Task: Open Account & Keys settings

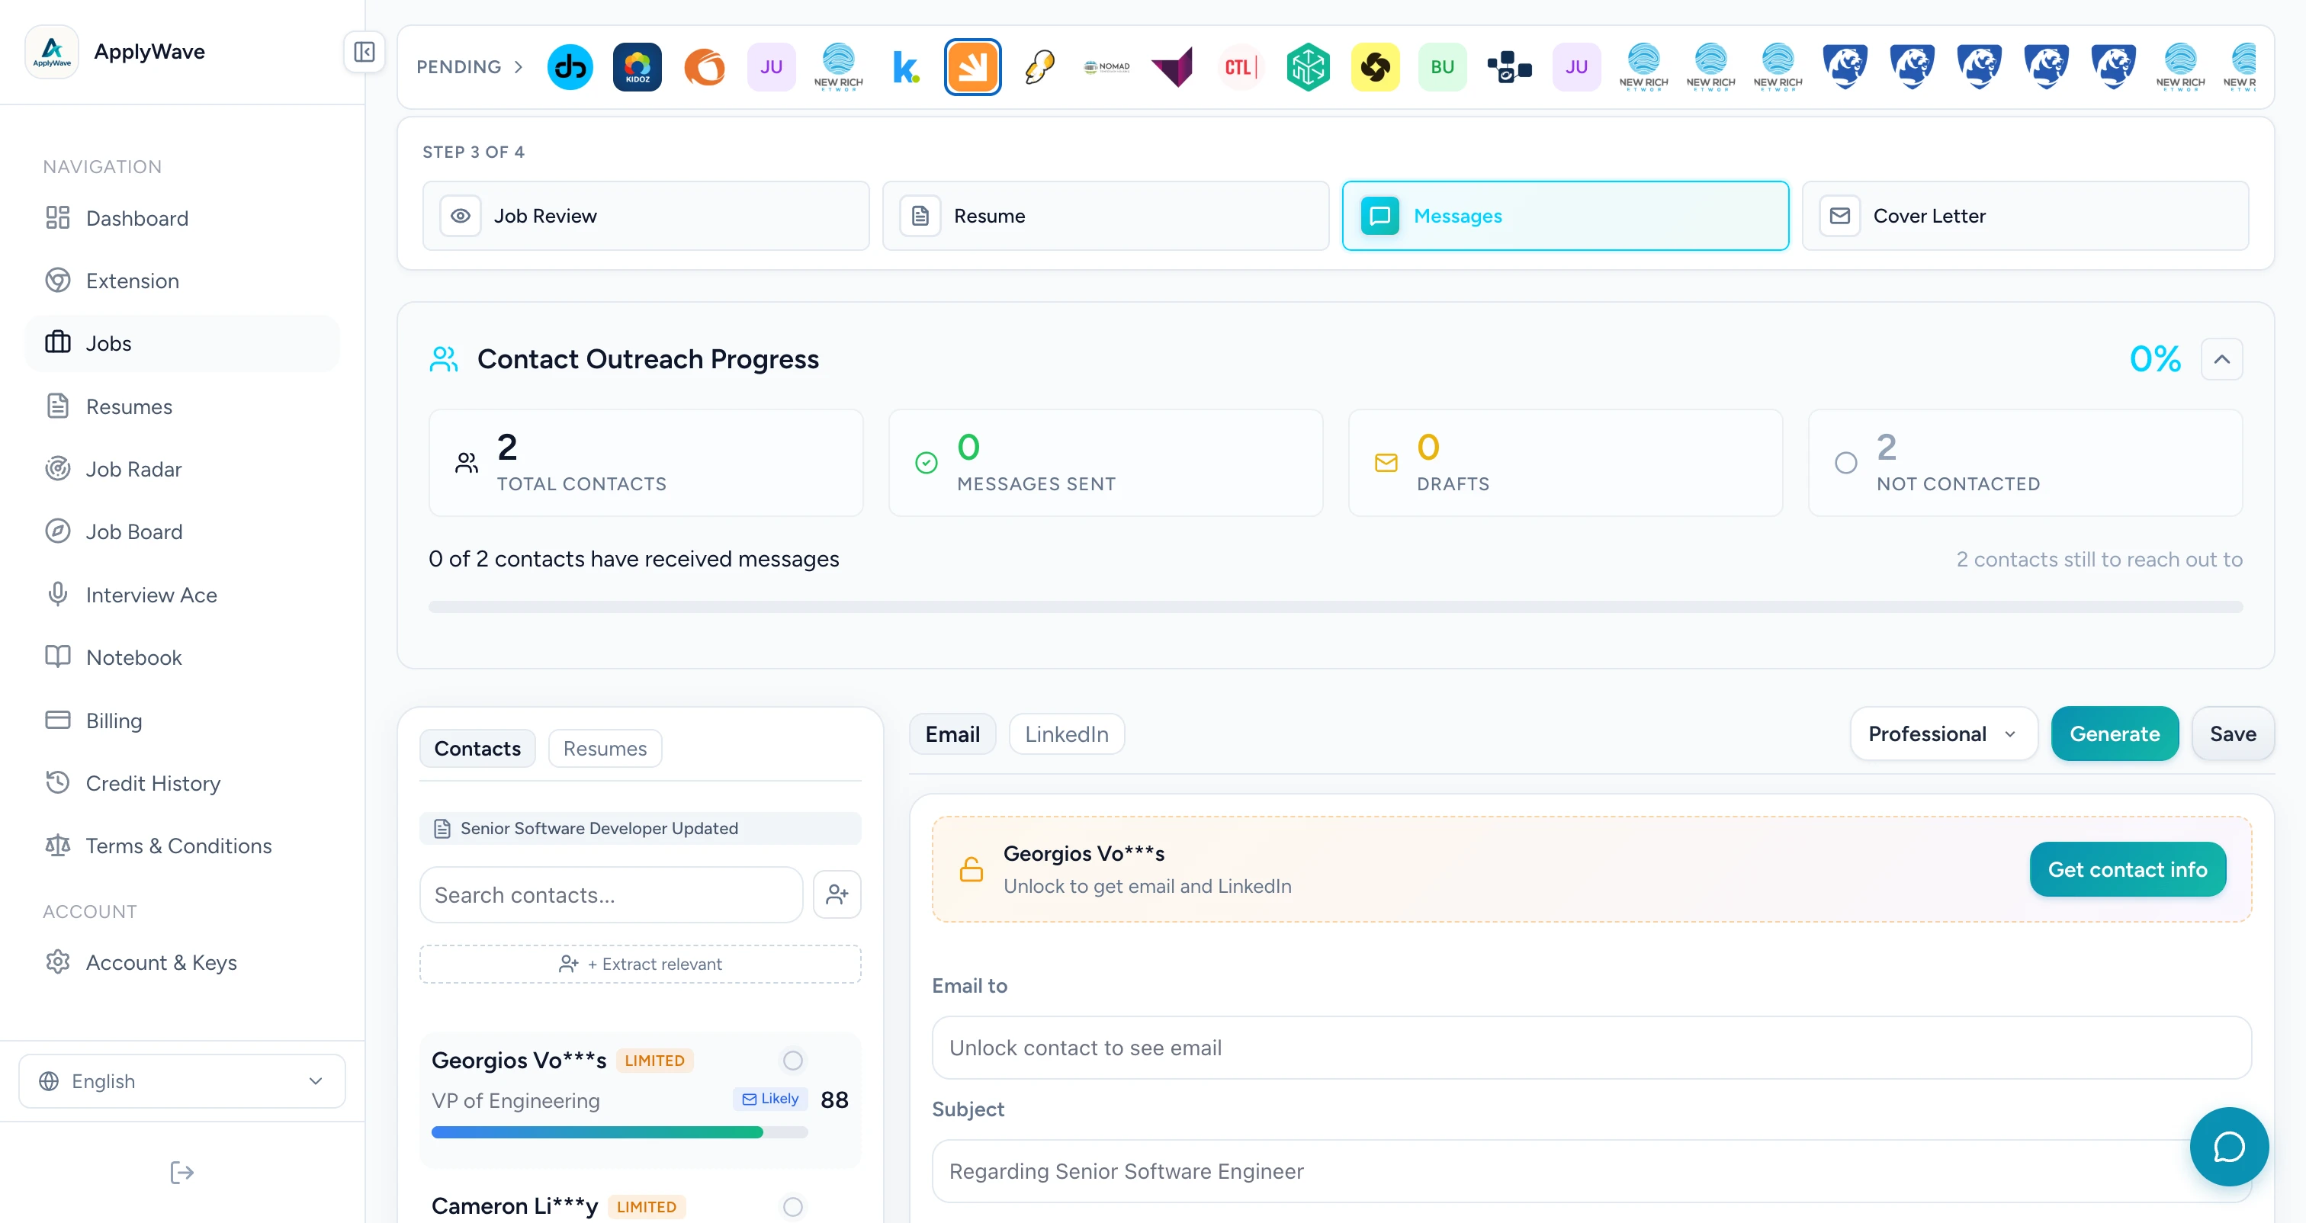Action: [182, 962]
